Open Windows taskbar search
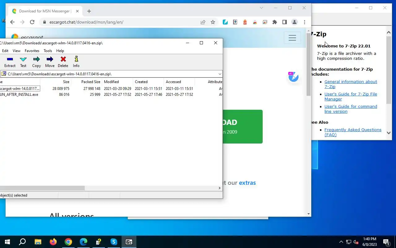 tap(22, 242)
